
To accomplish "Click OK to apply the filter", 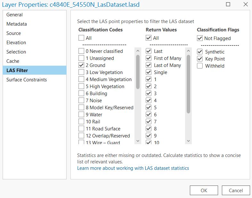I will click(204, 190).
